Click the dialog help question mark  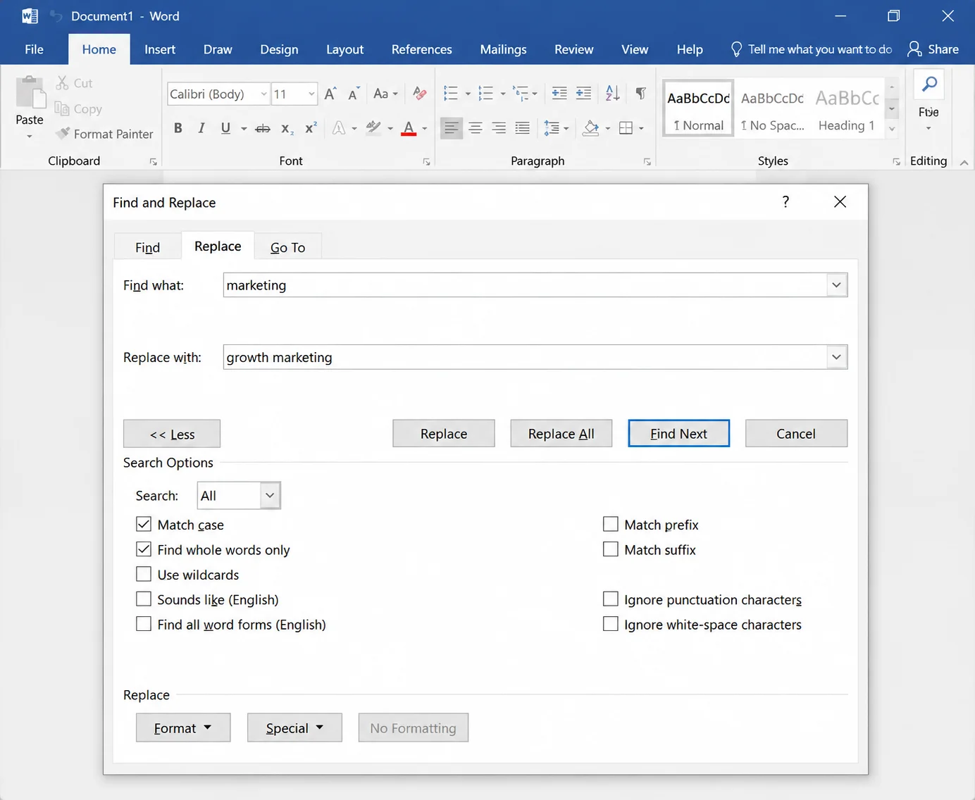tap(785, 202)
